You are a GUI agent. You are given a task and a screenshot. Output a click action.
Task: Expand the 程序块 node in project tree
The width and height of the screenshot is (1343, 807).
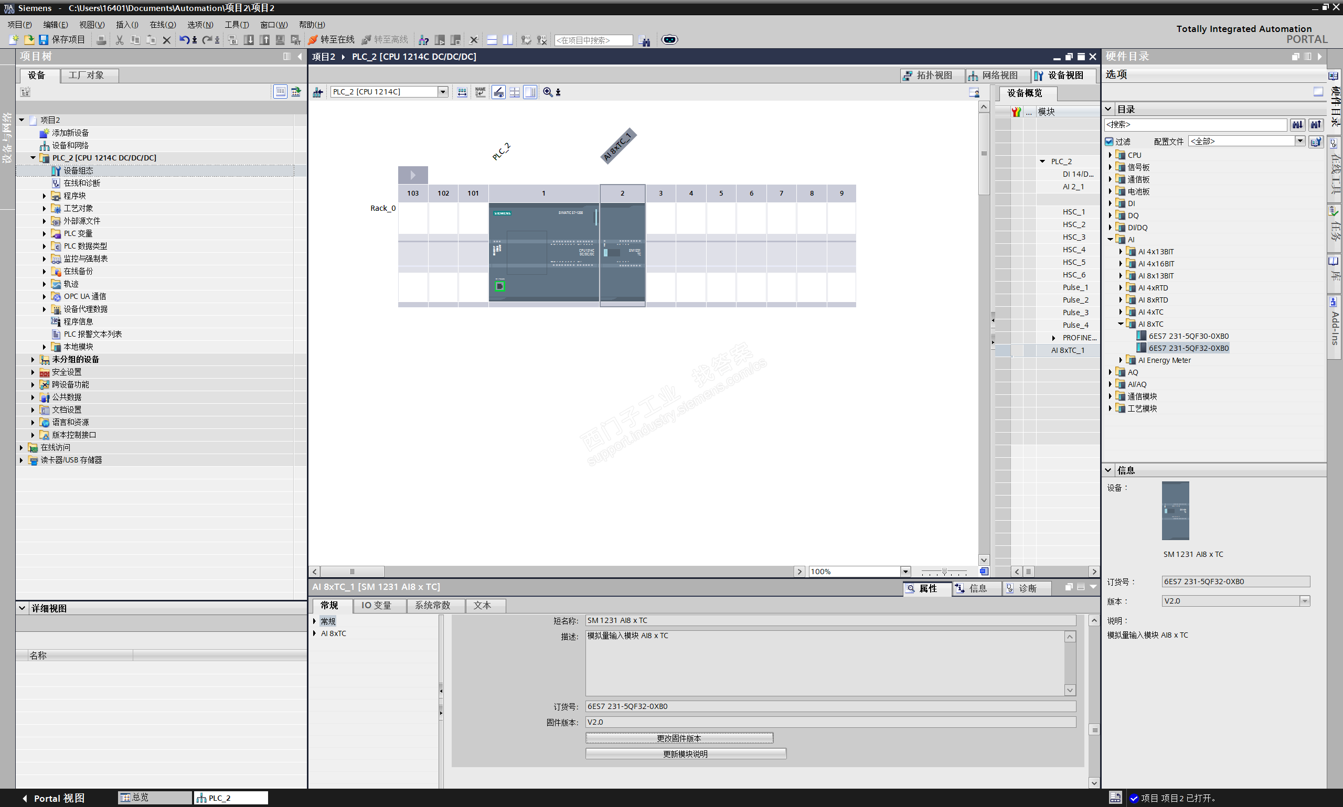45,196
